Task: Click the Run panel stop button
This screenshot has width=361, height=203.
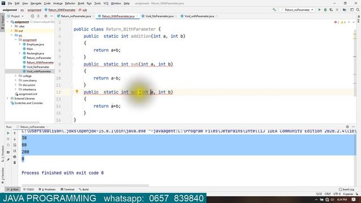Action: coord(8,139)
